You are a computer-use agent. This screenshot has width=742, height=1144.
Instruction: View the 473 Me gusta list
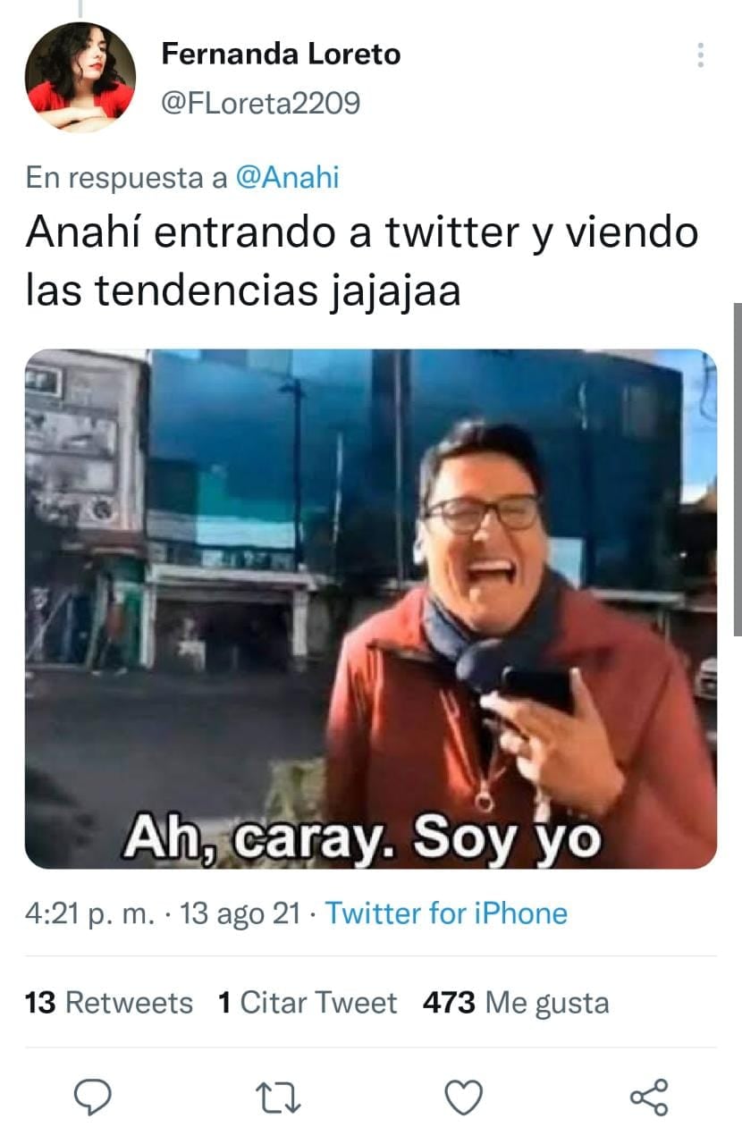click(x=516, y=1003)
